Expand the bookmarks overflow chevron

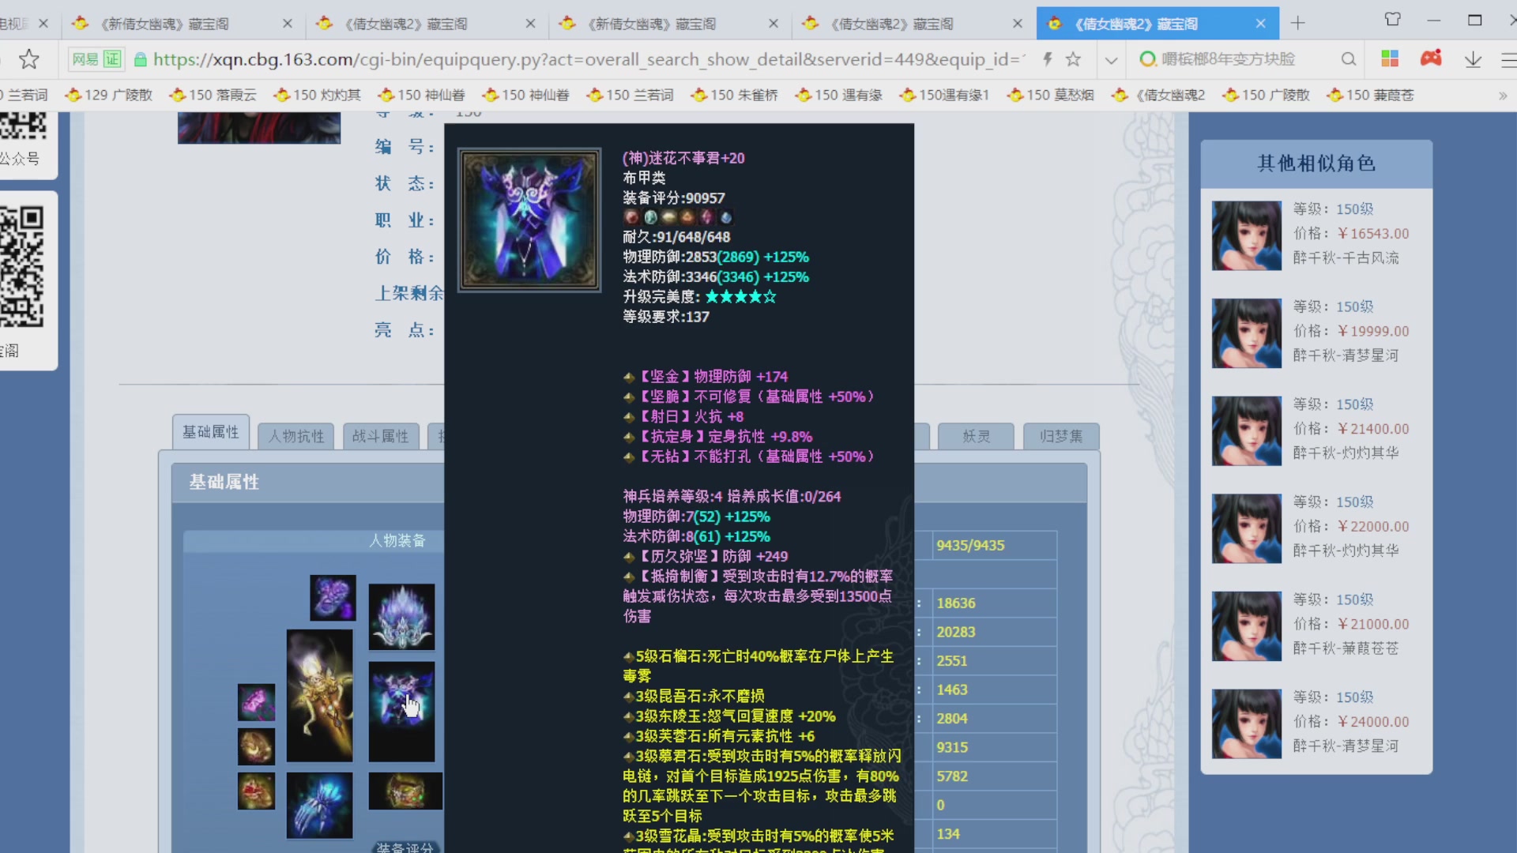pyautogui.click(x=1502, y=96)
